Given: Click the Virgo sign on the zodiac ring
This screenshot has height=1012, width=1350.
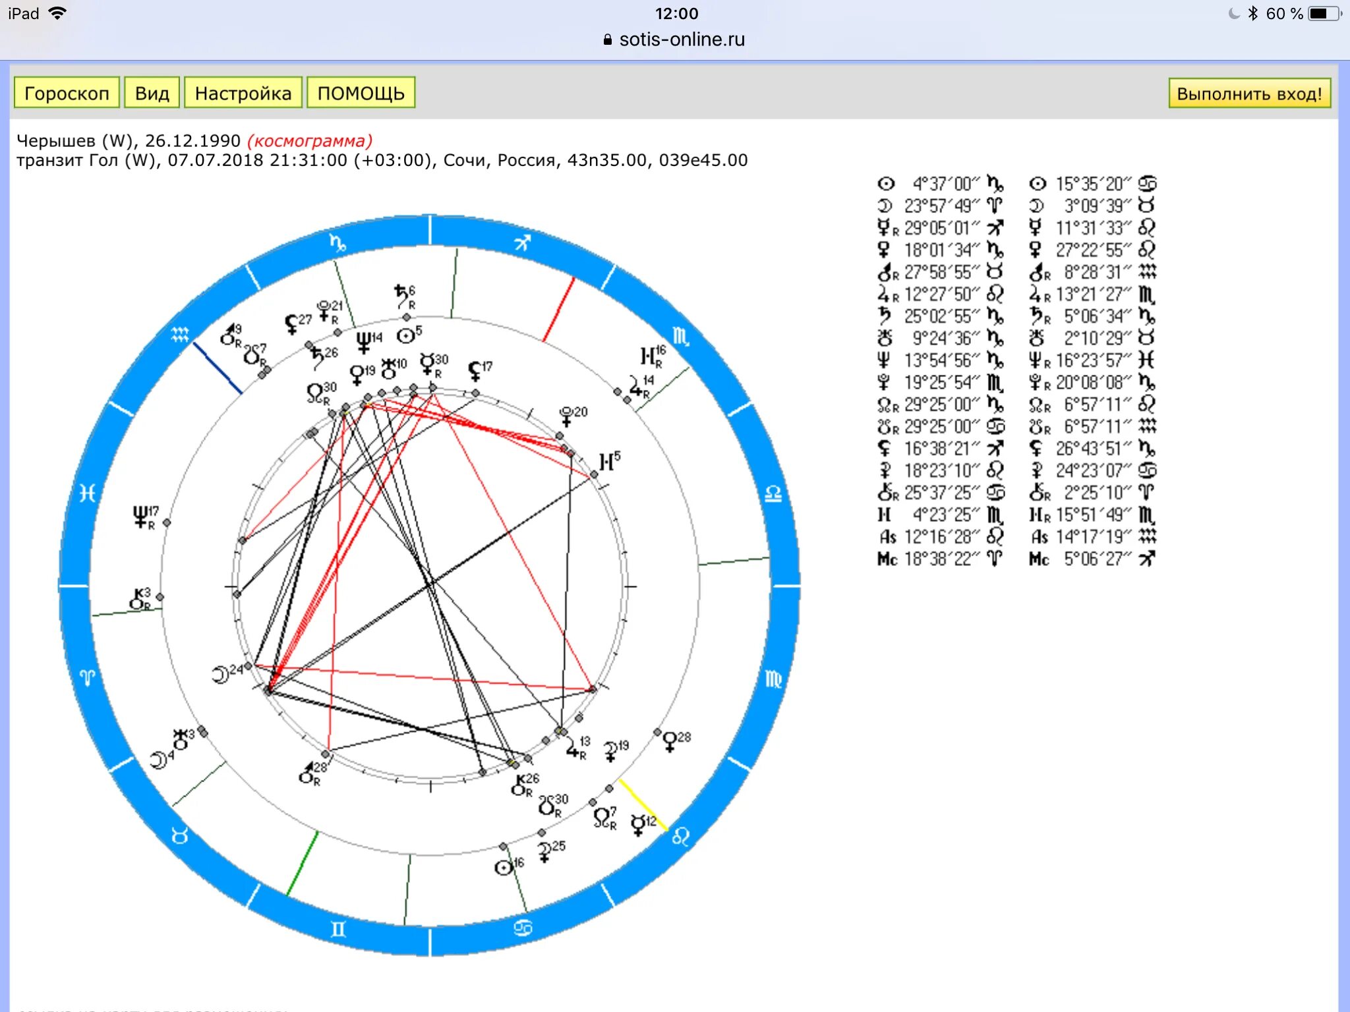Looking at the screenshot, I should pos(773,679).
